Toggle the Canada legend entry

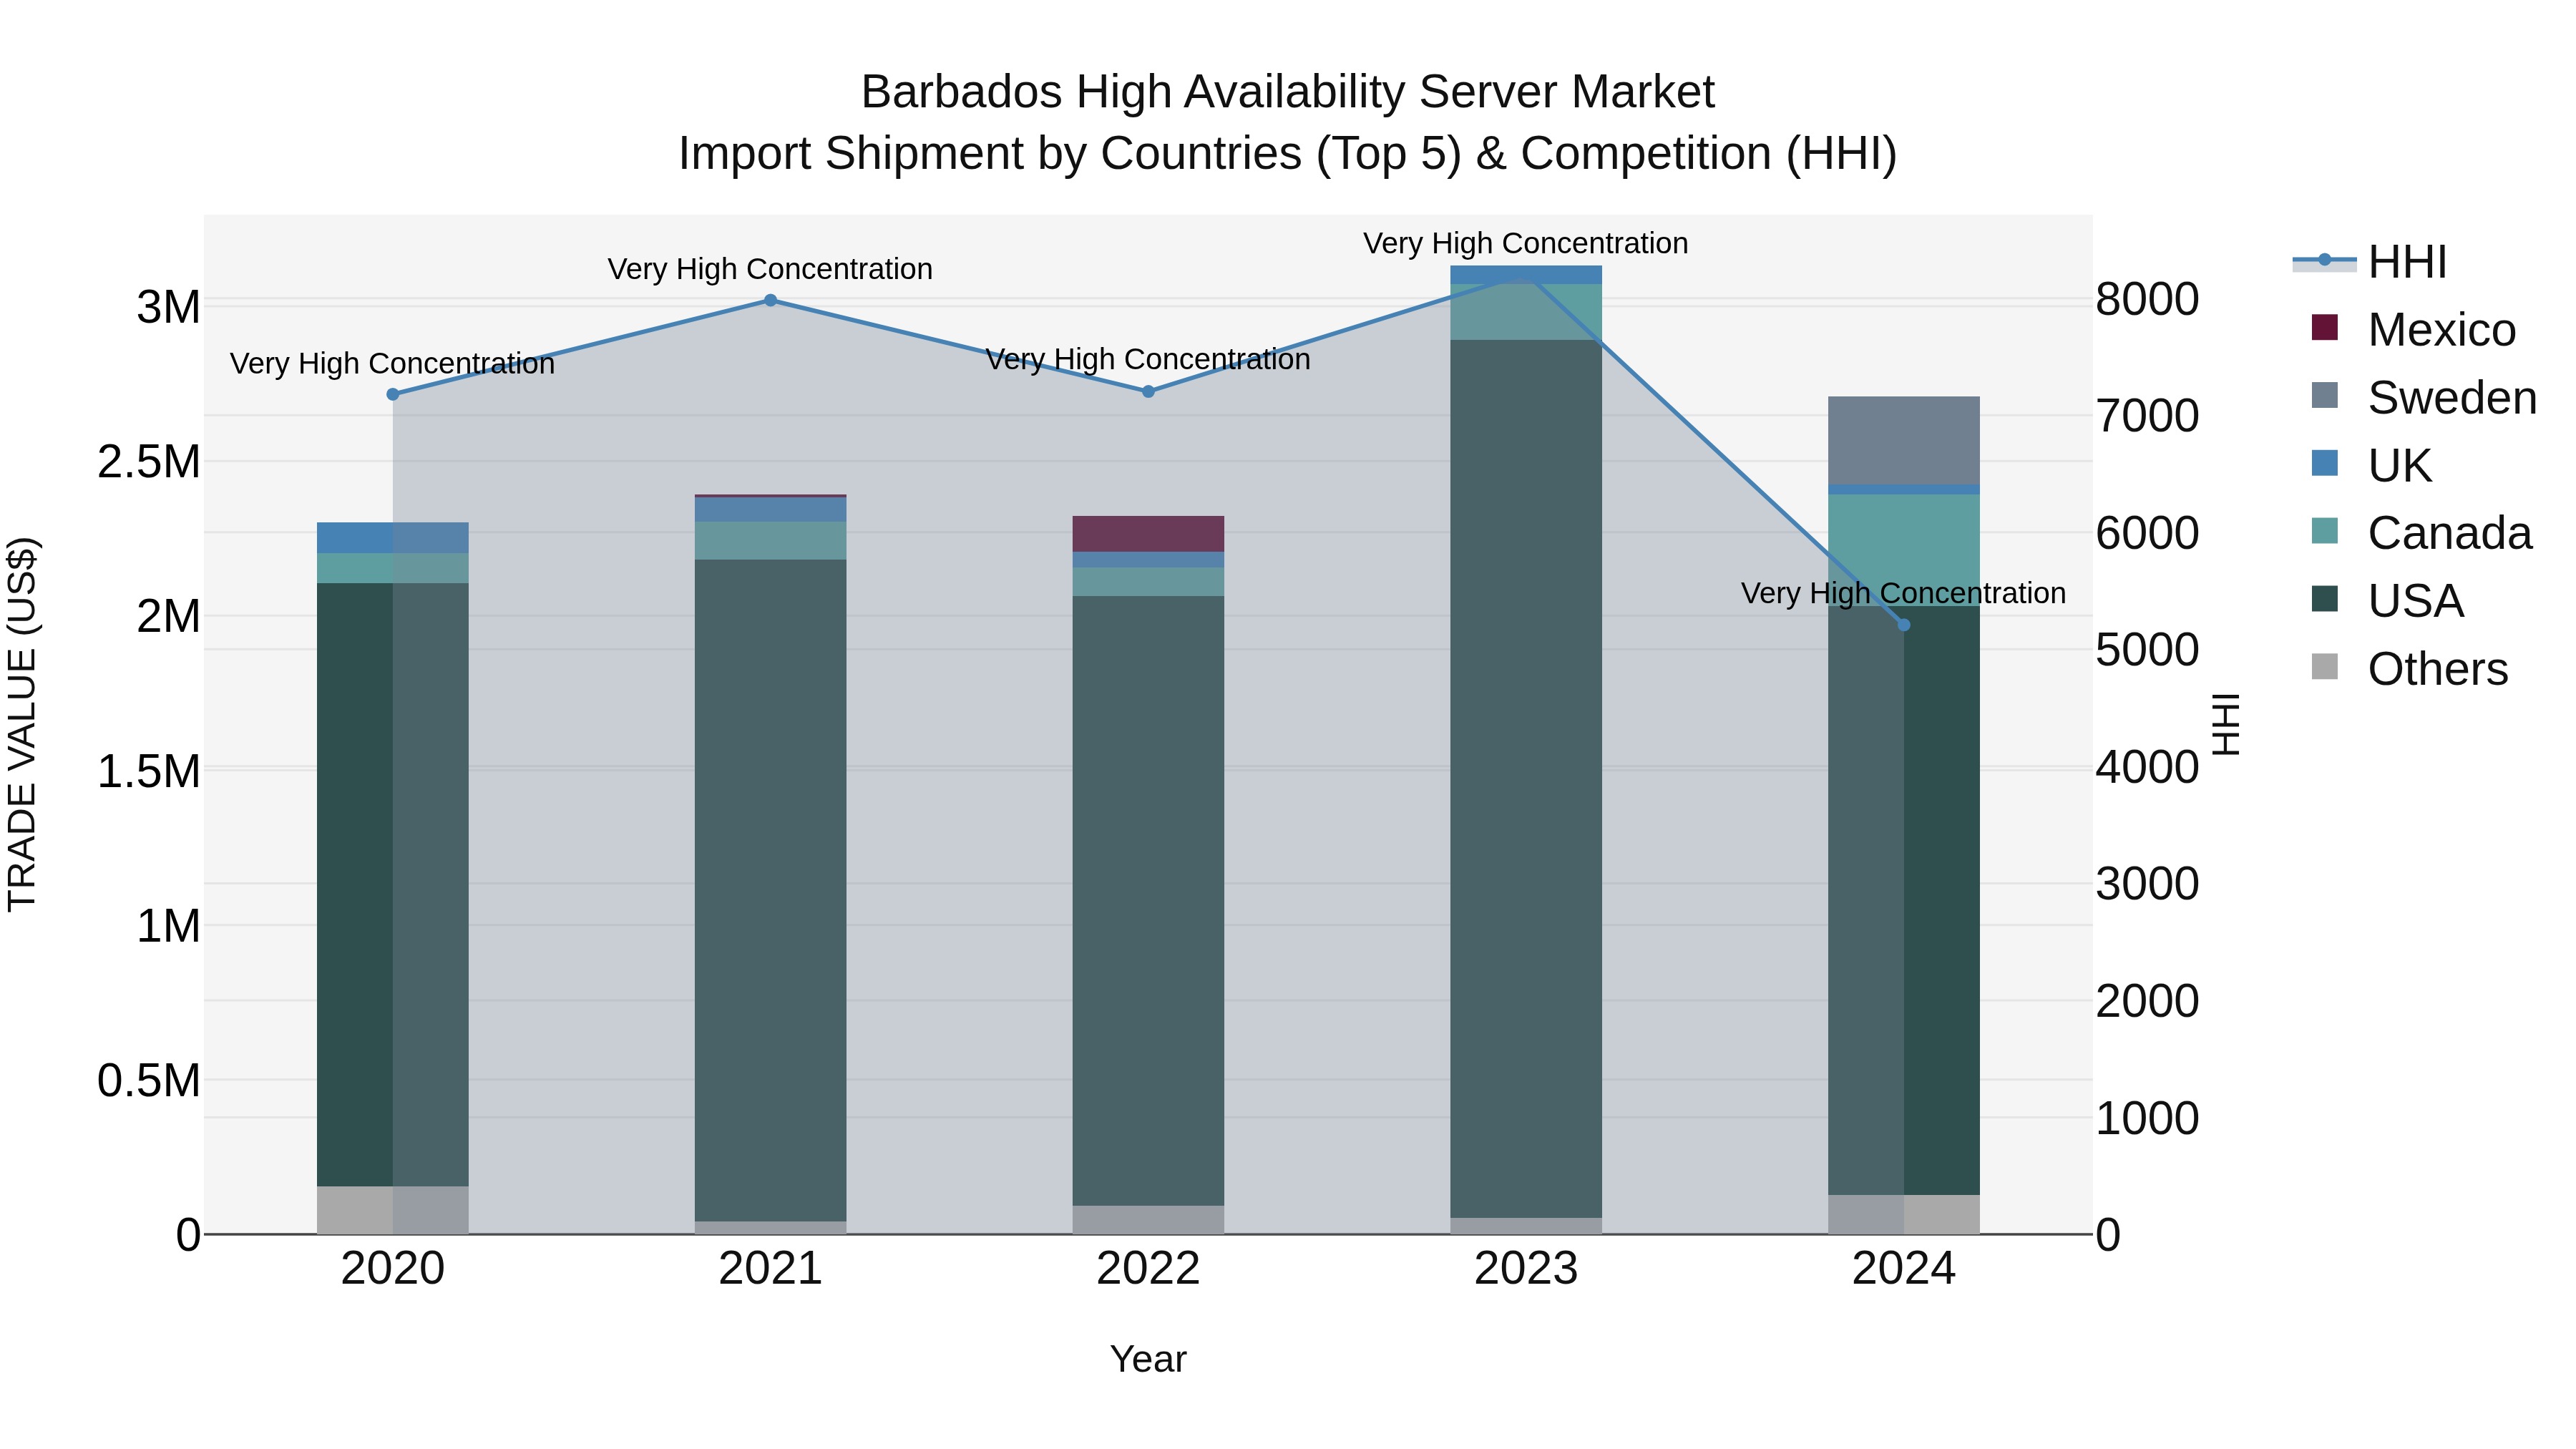click(x=2422, y=533)
